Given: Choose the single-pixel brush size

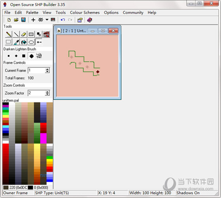Looking at the screenshot, I should click(9, 56).
